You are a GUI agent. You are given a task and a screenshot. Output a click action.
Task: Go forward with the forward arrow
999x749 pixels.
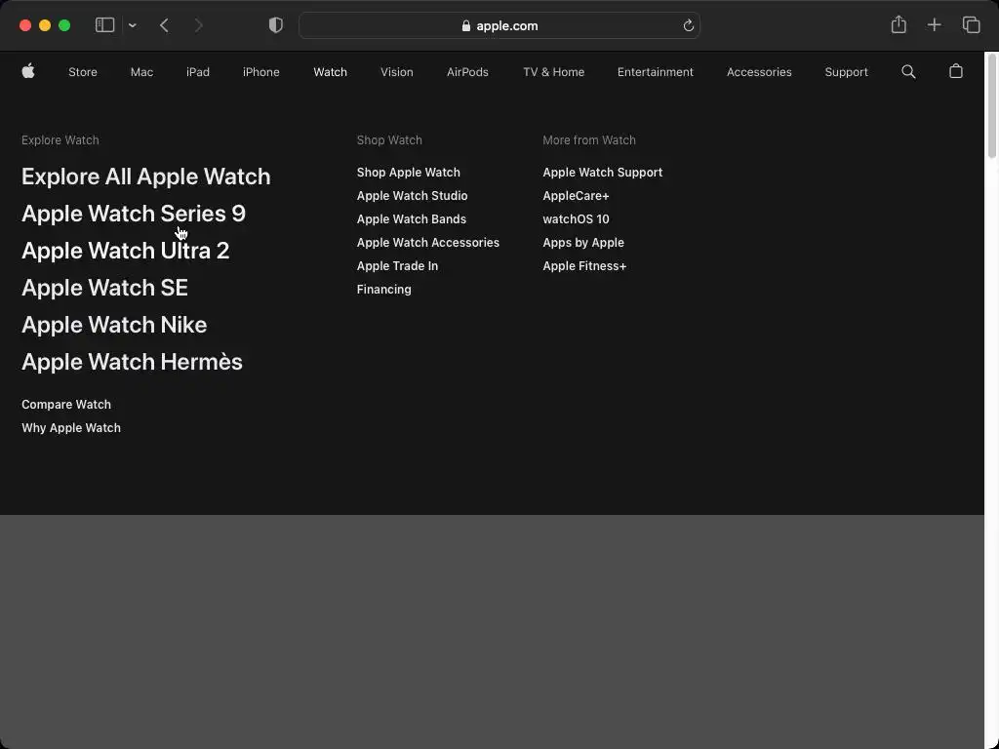(198, 25)
